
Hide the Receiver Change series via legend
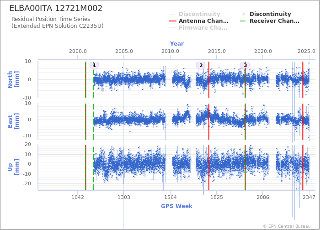[270, 21]
